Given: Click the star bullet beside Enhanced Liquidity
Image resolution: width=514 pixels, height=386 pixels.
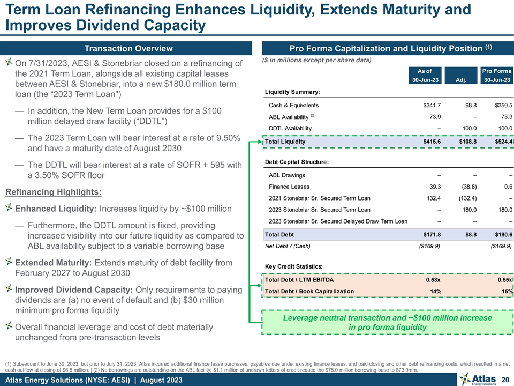Looking at the screenshot, I should 9,209.
